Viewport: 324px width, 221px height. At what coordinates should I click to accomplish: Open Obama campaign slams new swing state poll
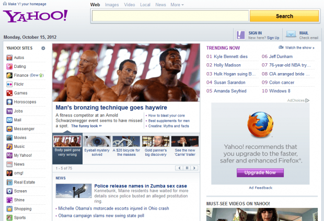point(101,216)
